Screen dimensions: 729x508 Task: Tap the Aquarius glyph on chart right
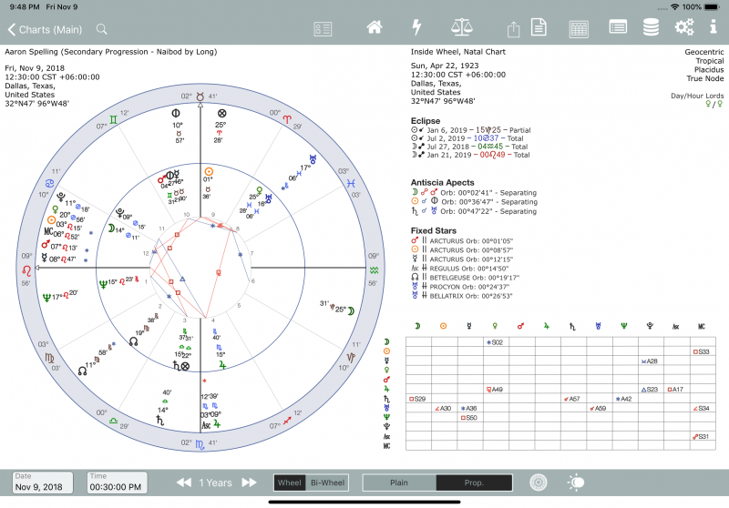pyautogui.click(x=374, y=270)
